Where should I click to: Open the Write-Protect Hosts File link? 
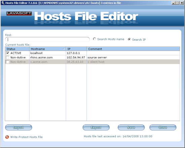click(26, 137)
